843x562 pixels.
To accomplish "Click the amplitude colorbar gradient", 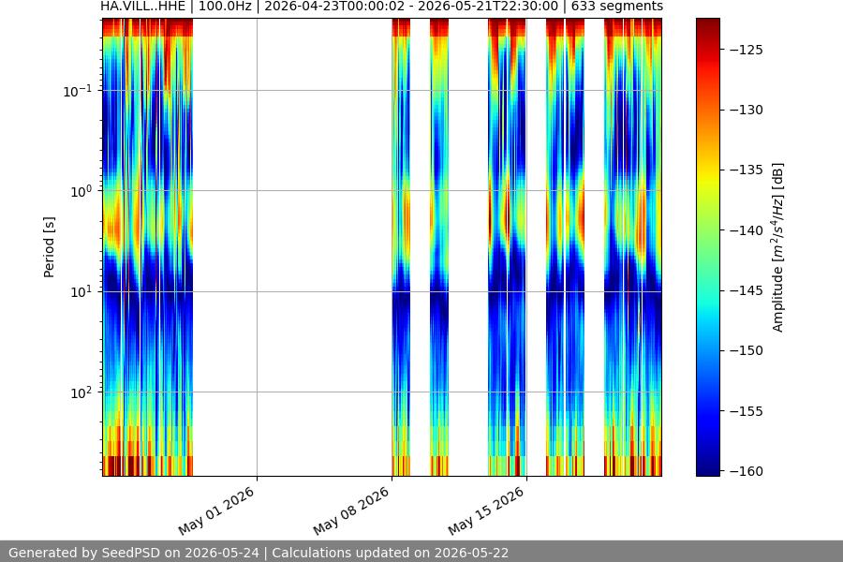I will click(707, 247).
